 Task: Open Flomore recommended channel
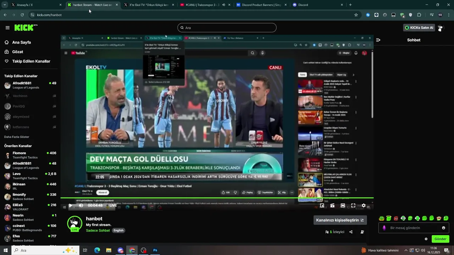pyautogui.click(x=30, y=155)
